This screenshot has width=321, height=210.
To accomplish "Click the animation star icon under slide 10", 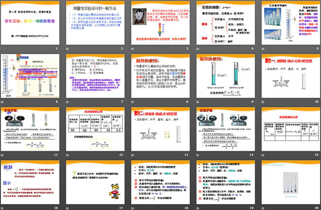I will point(263,102).
